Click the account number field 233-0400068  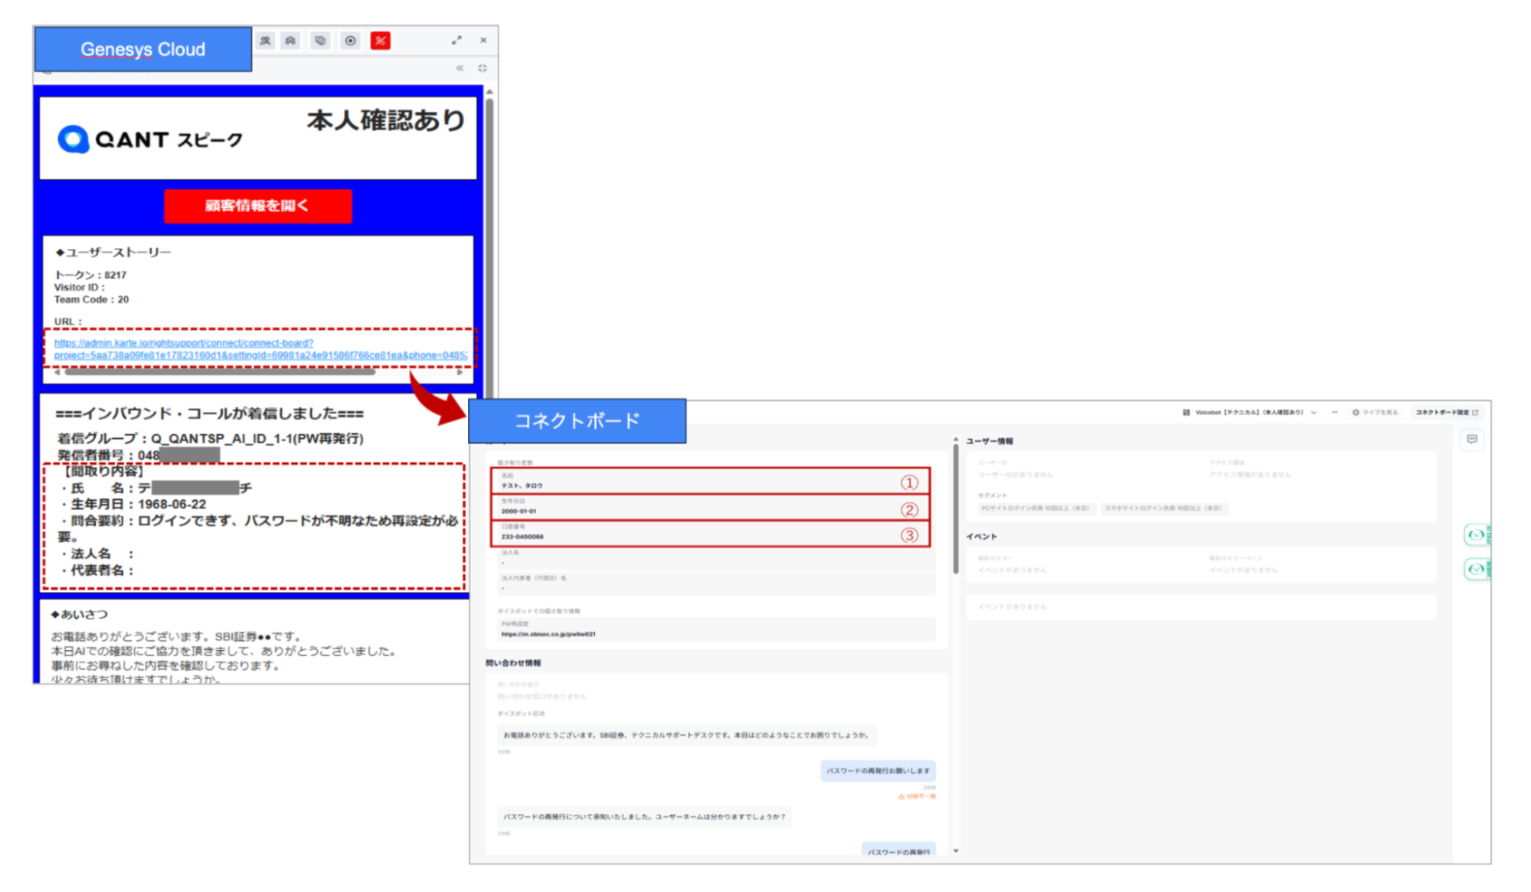[x=710, y=534]
